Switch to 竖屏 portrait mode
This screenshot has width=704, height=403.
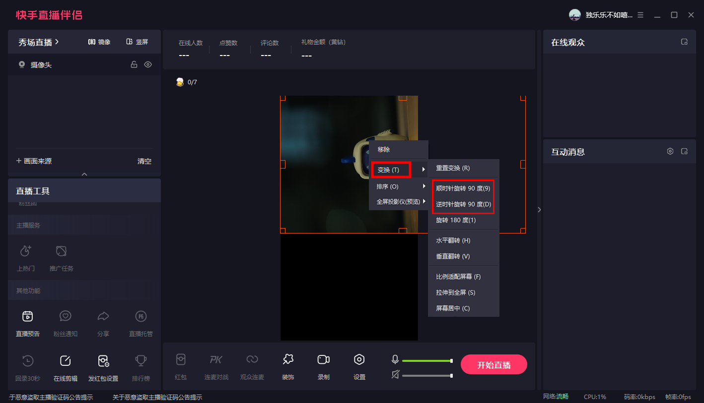137,42
